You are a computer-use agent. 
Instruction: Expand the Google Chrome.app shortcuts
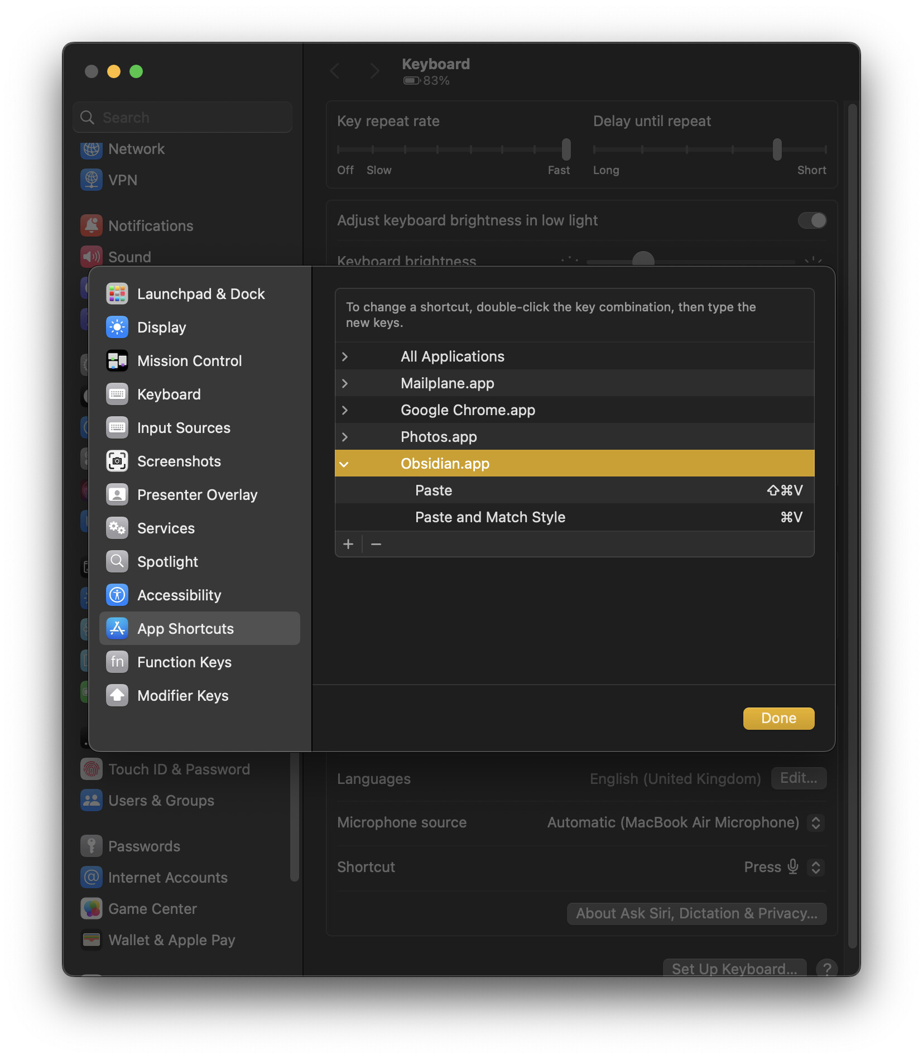coord(345,410)
